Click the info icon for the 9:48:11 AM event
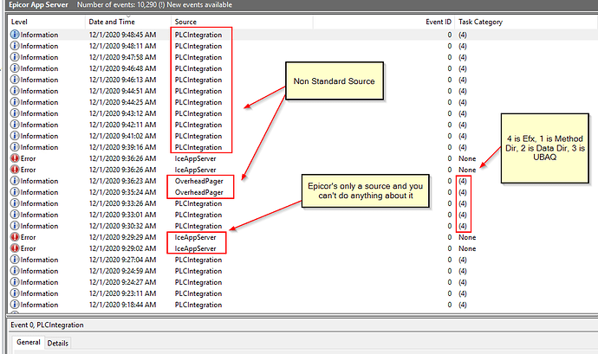The image size is (598, 354). 15,46
